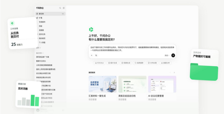The height and width of the screenshot is (114, 224).
Task: Open the 高级 mode dropdown in the prompt box
Action: point(167,56)
